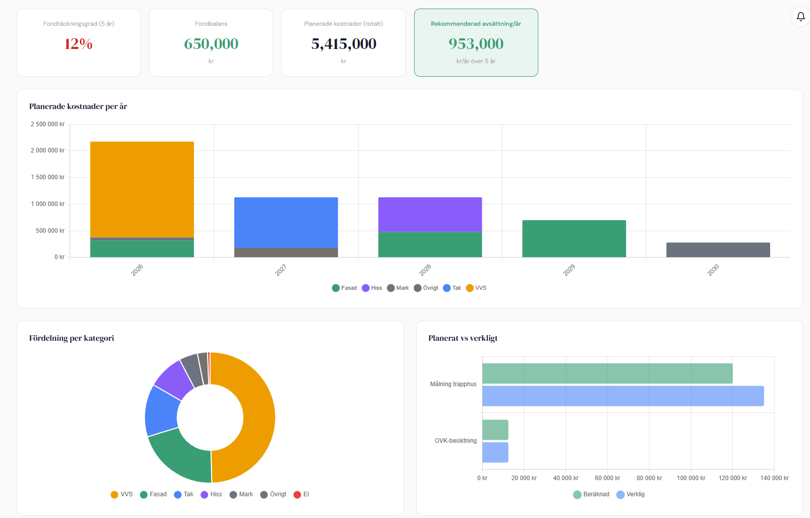Click the orange VVS bar for 2026
This screenshot has width=810, height=518.
(x=142, y=189)
